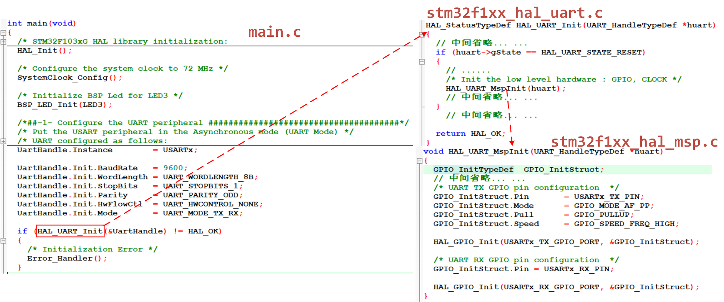Click the BSP_LED_Init(LED3) call
The image size is (724, 302).
pyautogui.click(x=64, y=105)
